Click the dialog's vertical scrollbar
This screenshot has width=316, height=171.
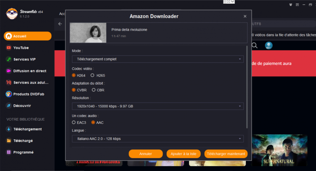pos(247,87)
